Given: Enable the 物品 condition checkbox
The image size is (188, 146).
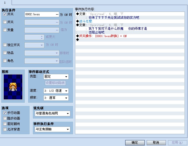Looking at the screenshot, I should pos(5,53).
